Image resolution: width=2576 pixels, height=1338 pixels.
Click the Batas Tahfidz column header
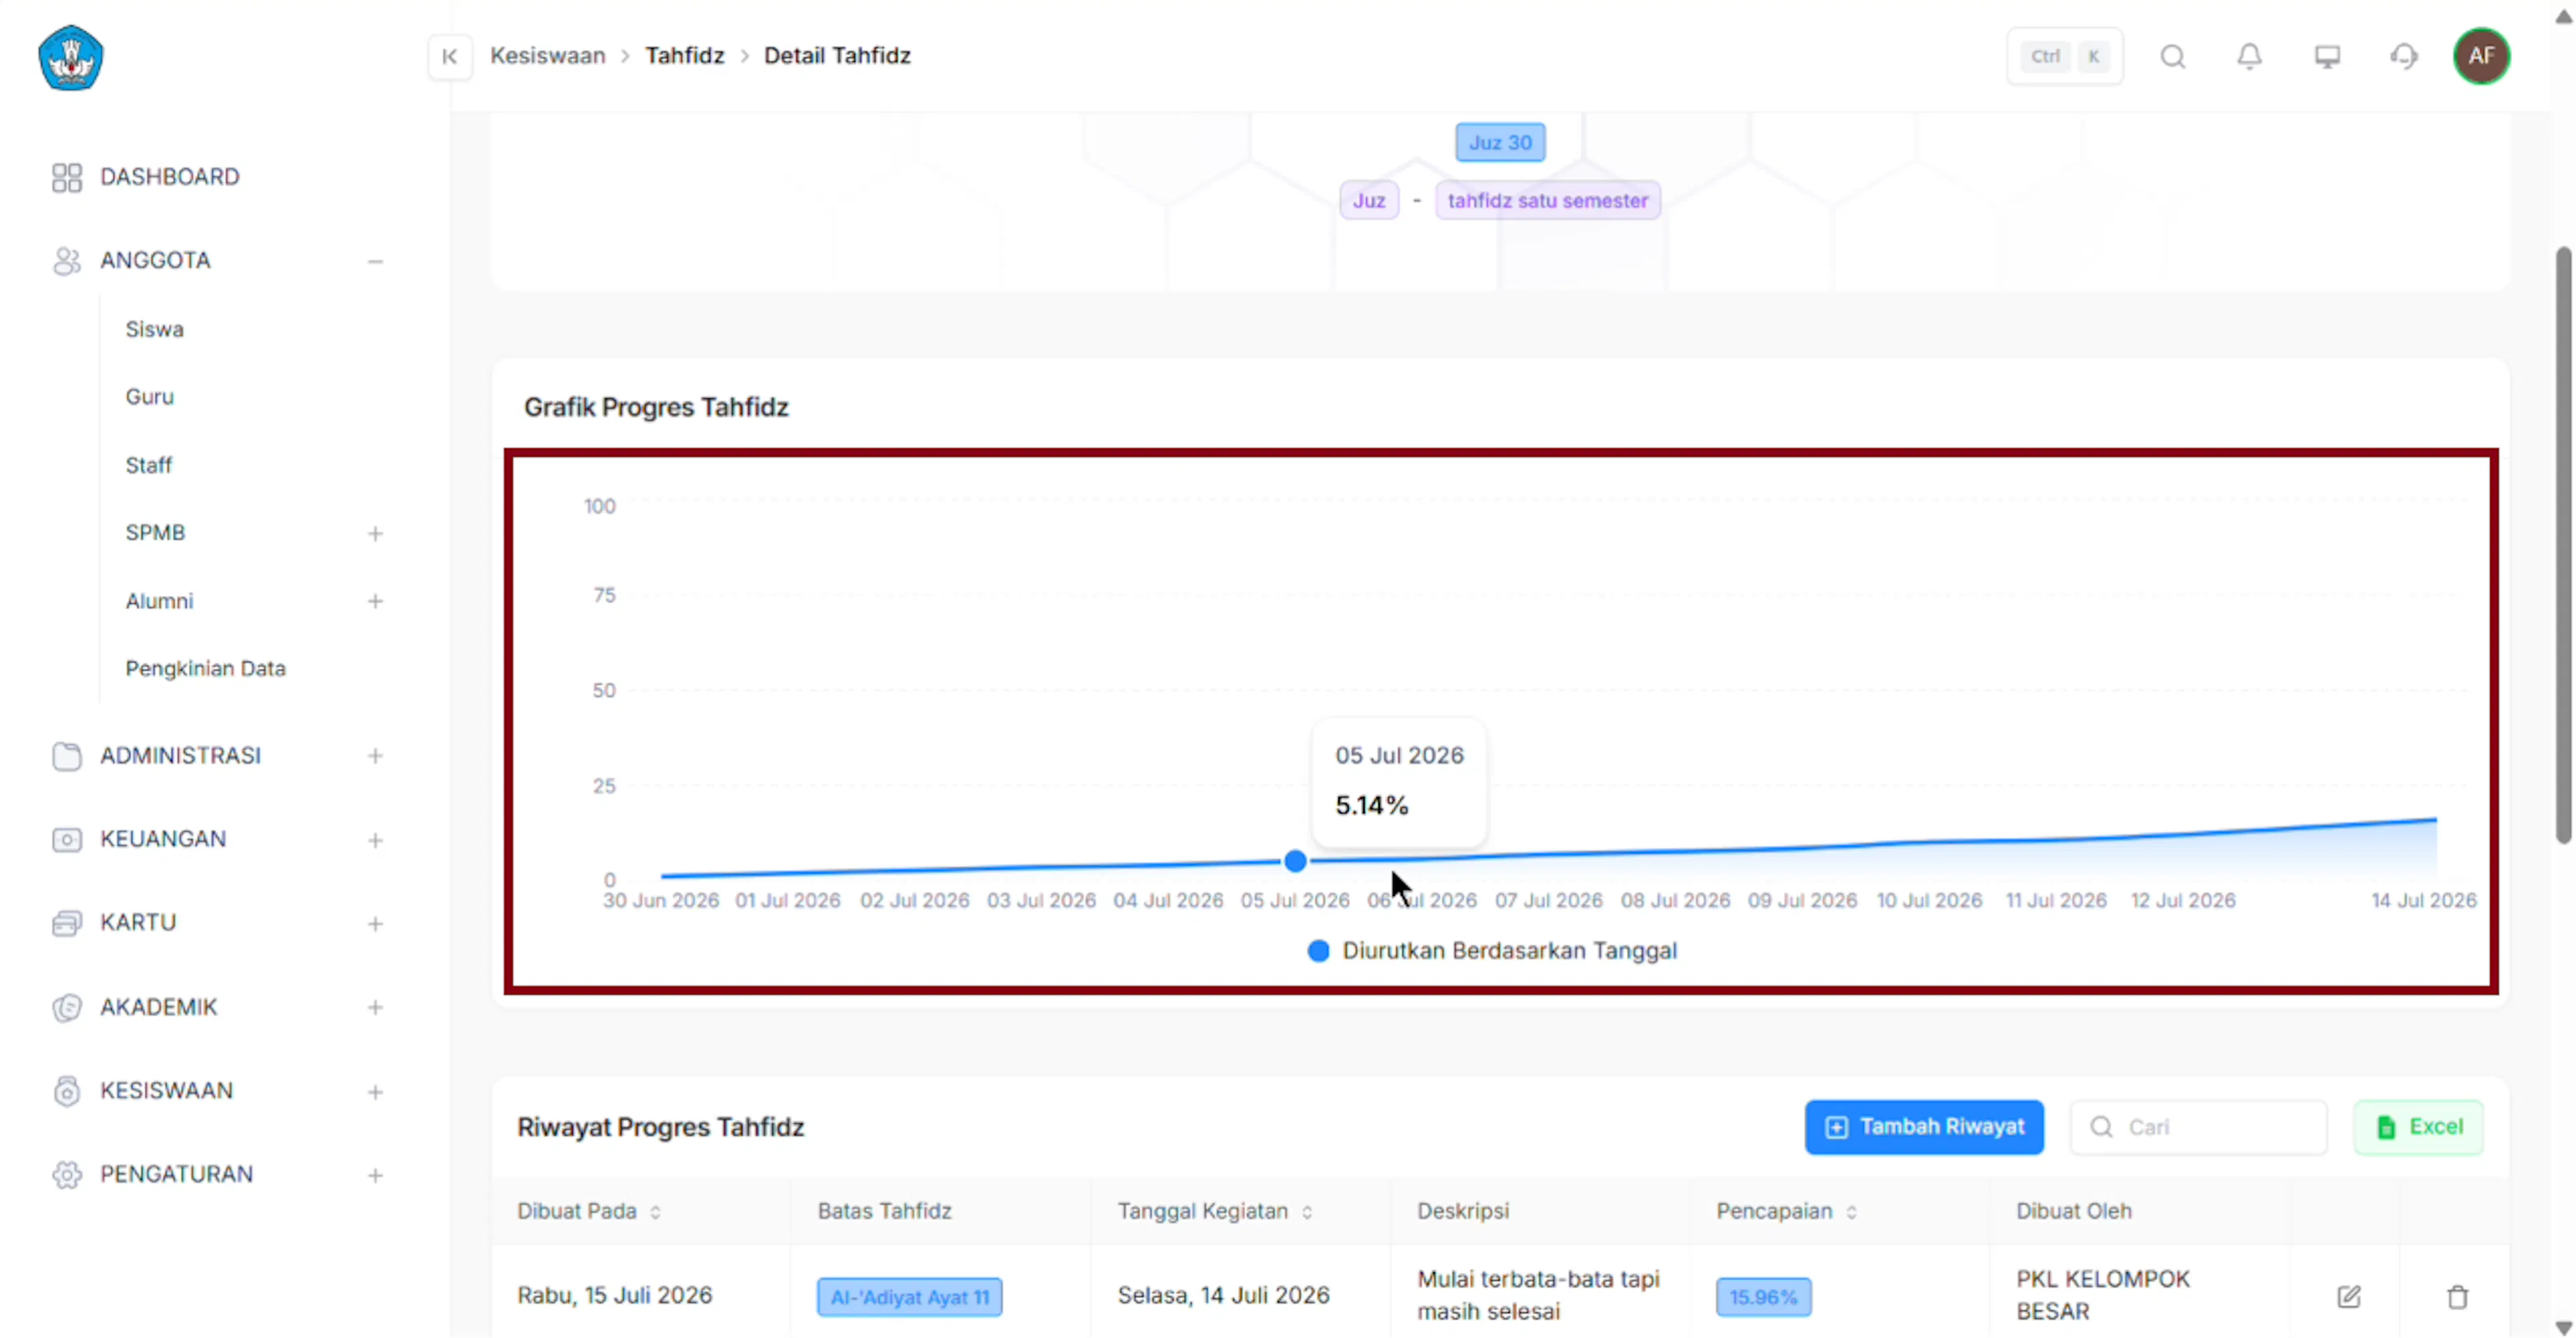[x=884, y=1211]
